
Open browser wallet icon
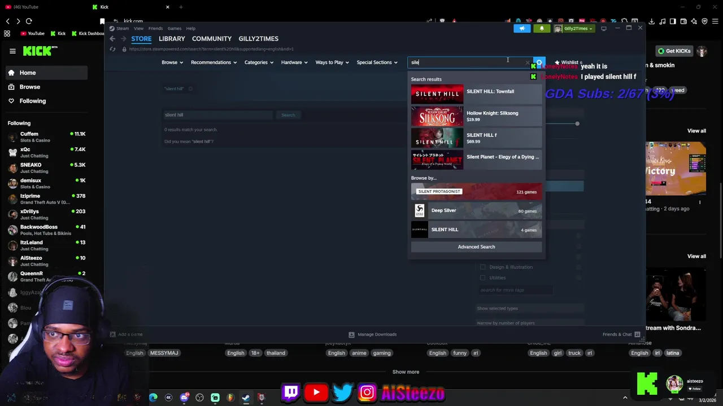683,21
